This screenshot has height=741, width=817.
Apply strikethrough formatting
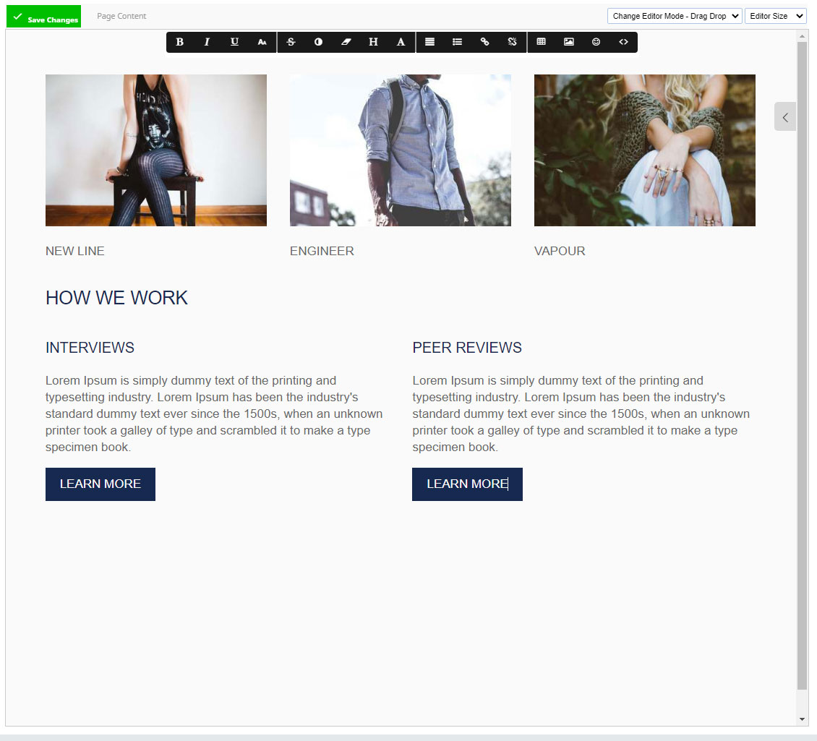pos(291,42)
